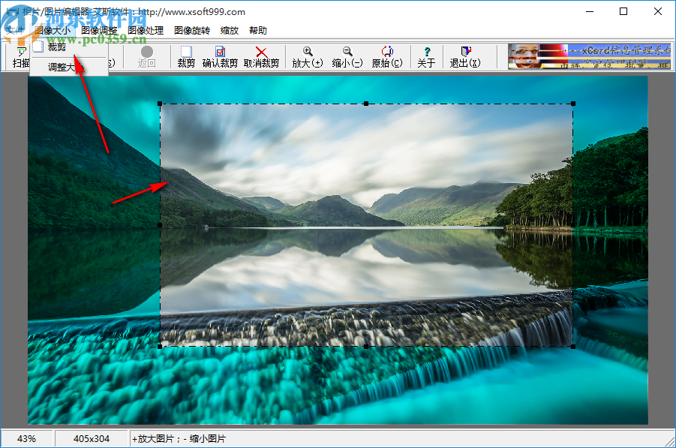Open the 关于 about icon
This screenshot has width=676, height=448.
426,57
